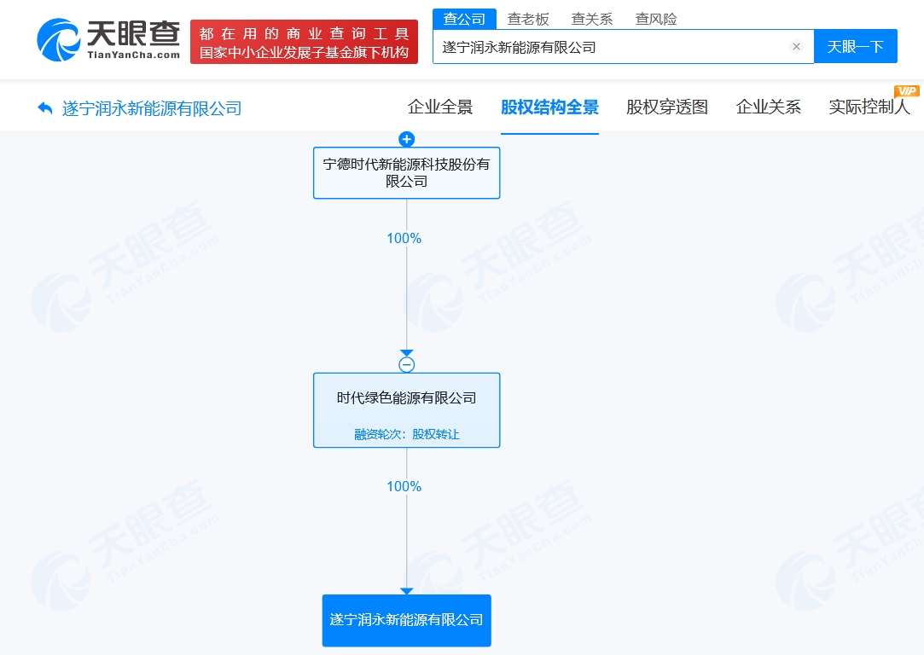Open the 实际控制人 tab

[x=869, y=107]
